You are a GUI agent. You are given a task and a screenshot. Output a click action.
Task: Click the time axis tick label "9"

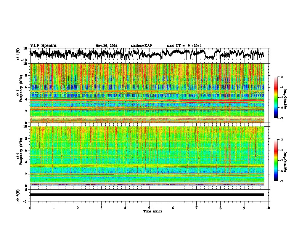coord(244,208)
